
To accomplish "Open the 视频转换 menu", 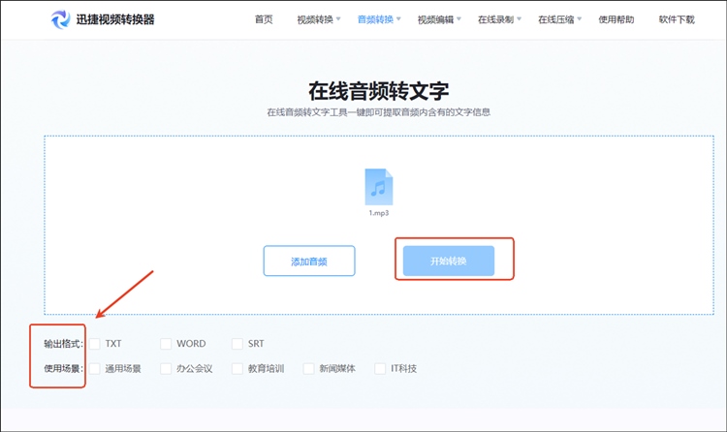I will point(315,19).
